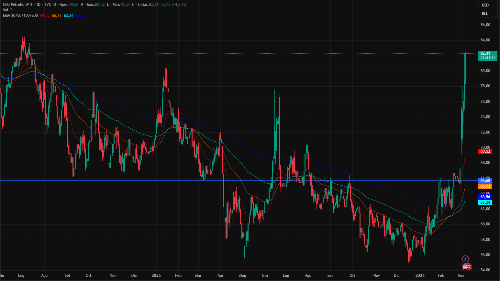Click the 60,00 price axis tick

tap(485, 224)
